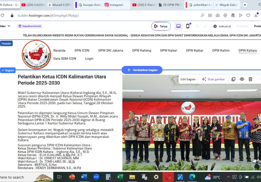Click the icdn.or.id domain link
The image size is (261, 182).
[x=225, y=26]
